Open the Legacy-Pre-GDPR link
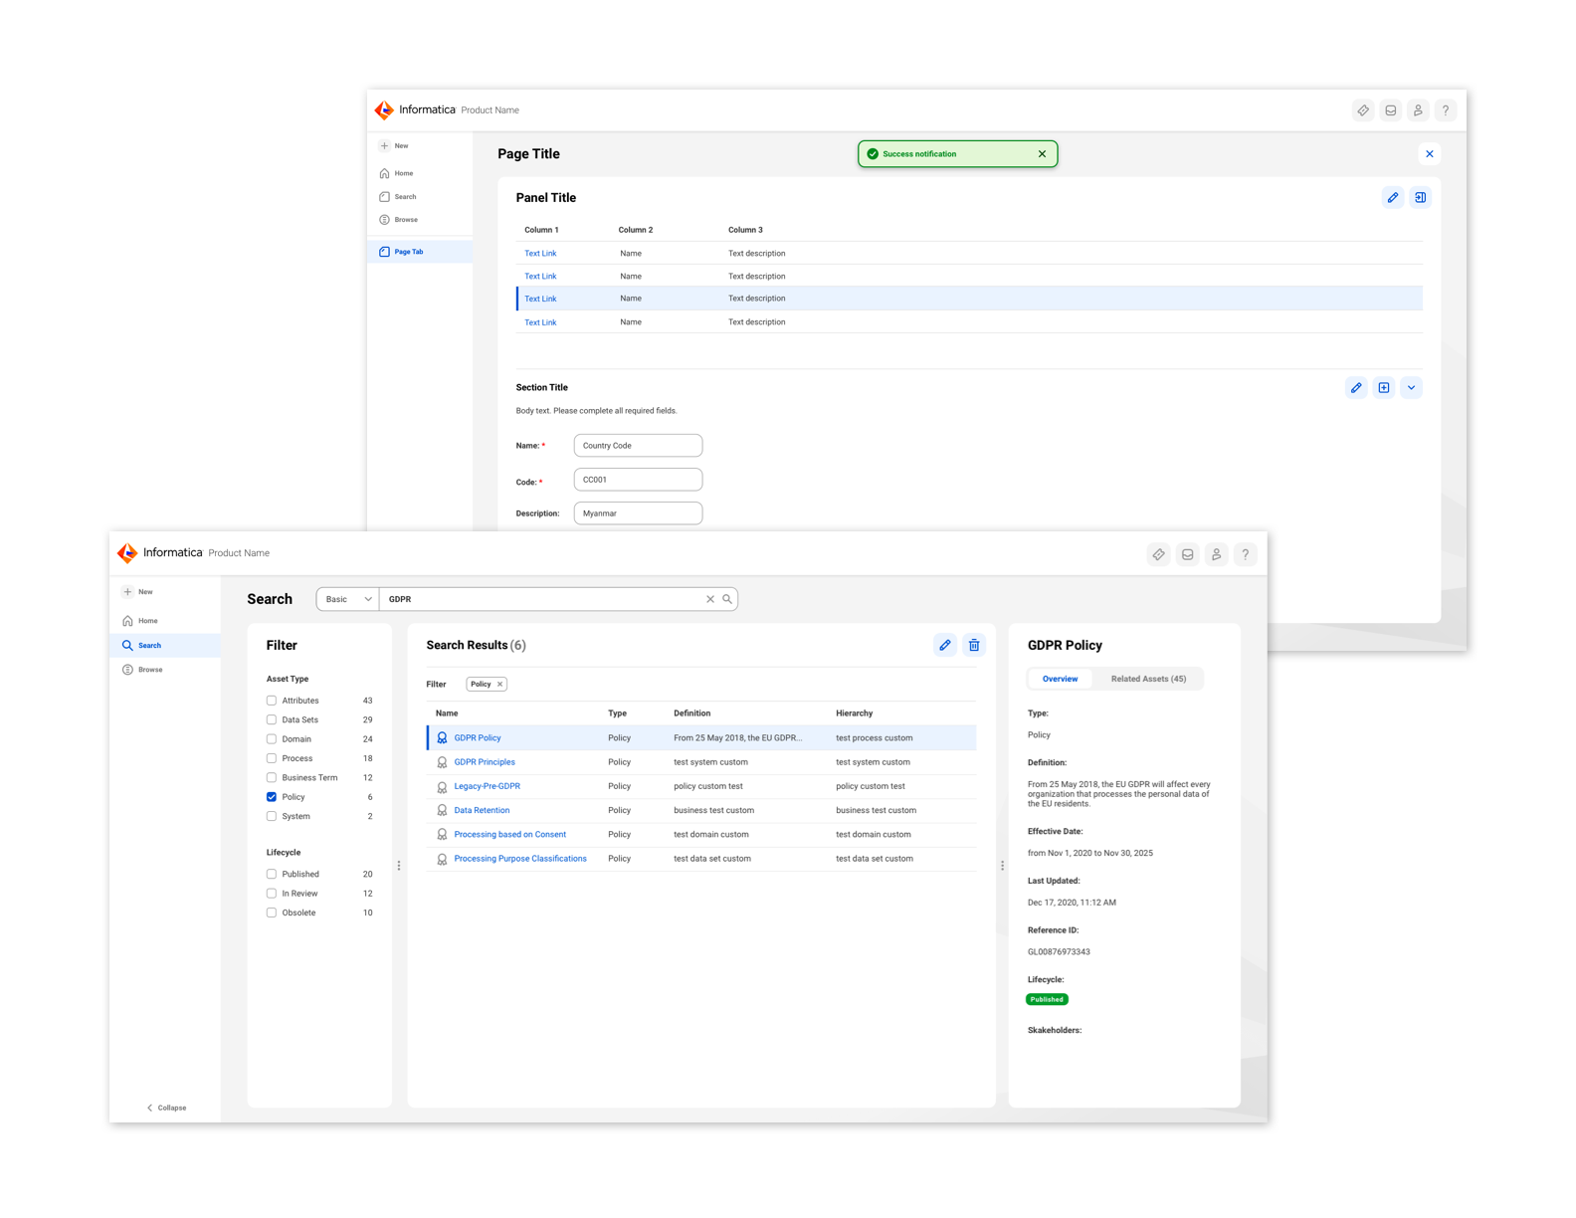 pyautogui.click(x=488, y=786)
